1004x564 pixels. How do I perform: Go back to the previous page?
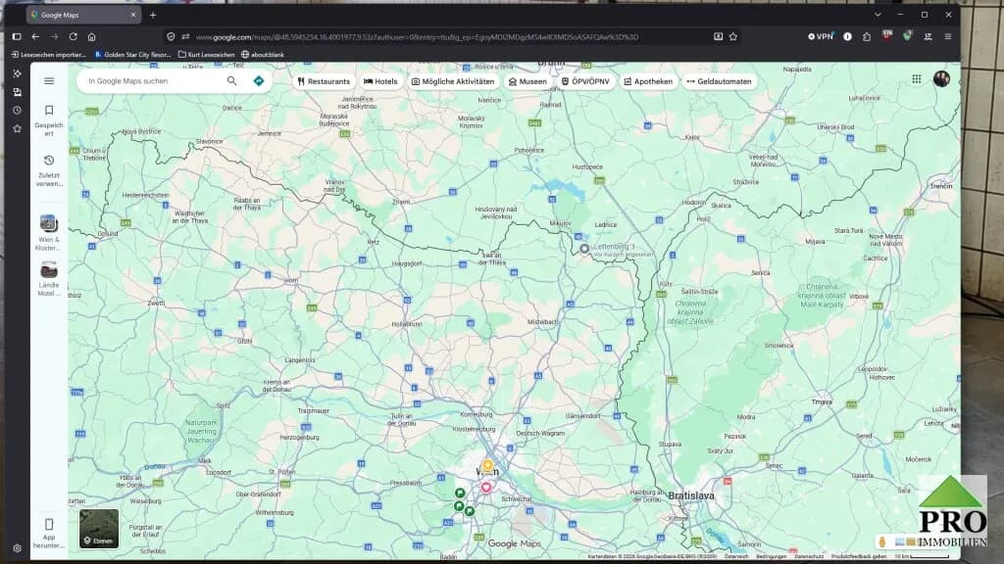tap(36, 36)
